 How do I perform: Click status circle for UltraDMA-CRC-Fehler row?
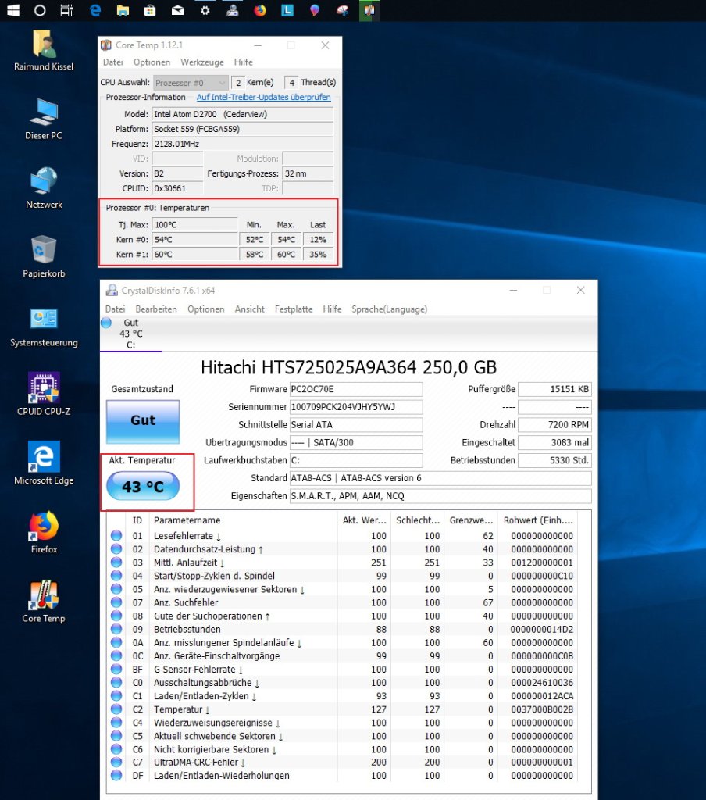116,762
